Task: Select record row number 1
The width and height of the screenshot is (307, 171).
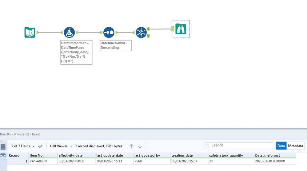Action: 18,161
